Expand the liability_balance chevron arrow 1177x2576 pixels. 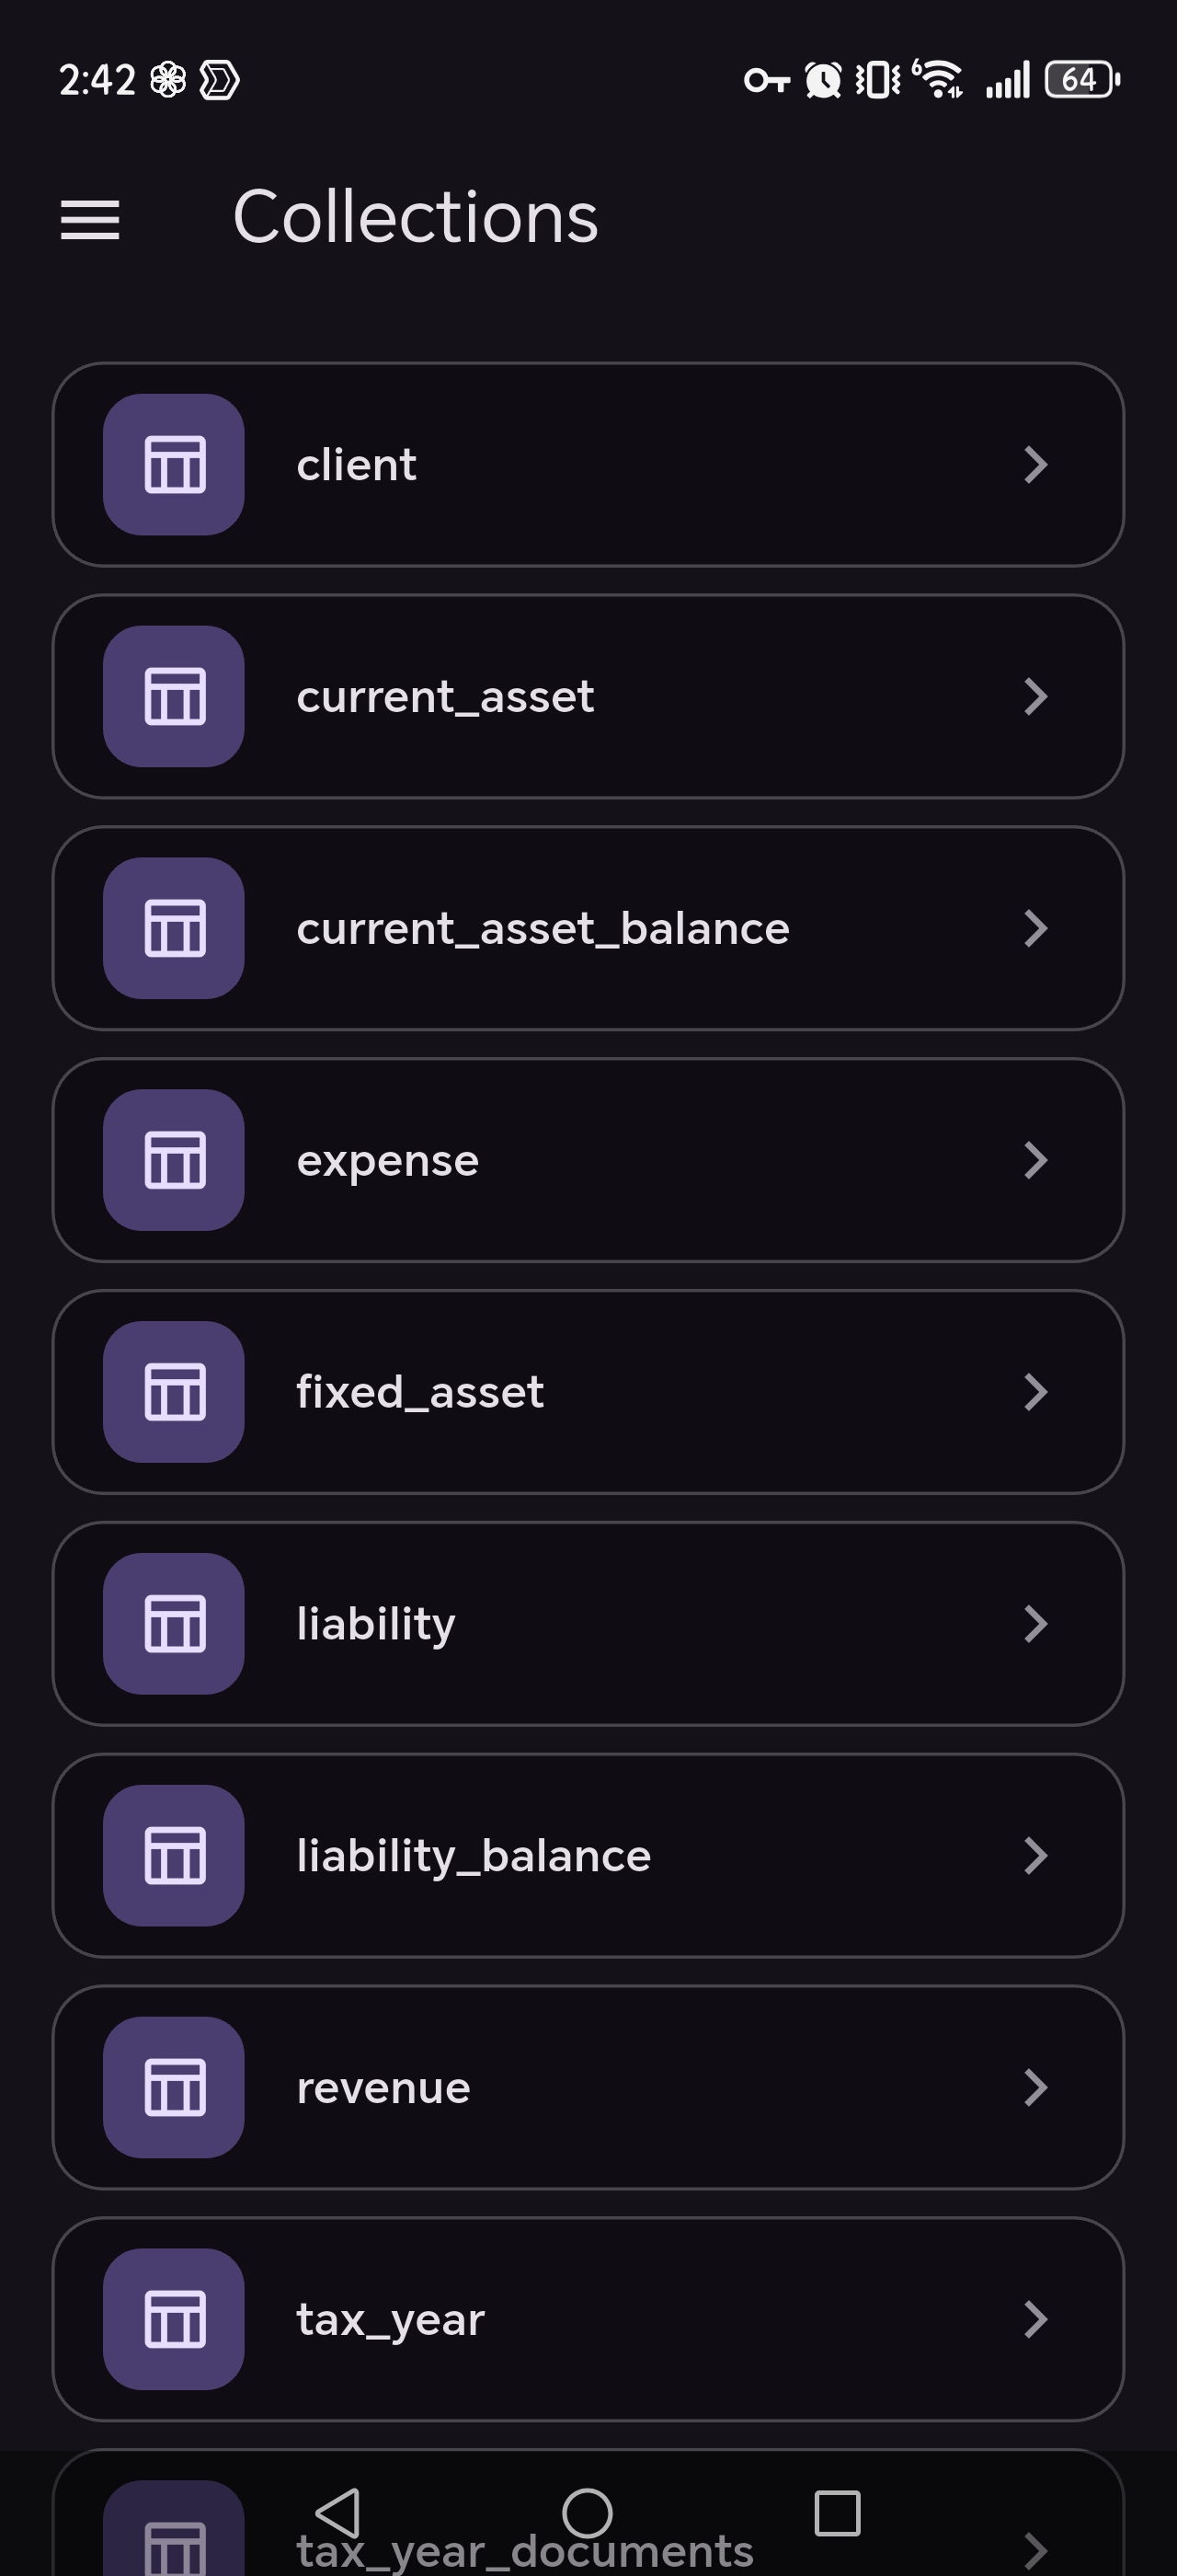click(1036, 1856)
